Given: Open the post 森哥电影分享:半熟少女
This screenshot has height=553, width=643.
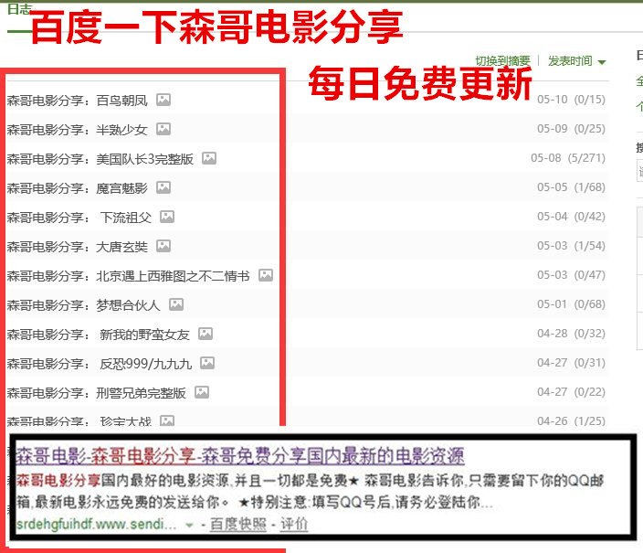Looking at the screenshot, I should pyautogui.click(x=77, y=130).
